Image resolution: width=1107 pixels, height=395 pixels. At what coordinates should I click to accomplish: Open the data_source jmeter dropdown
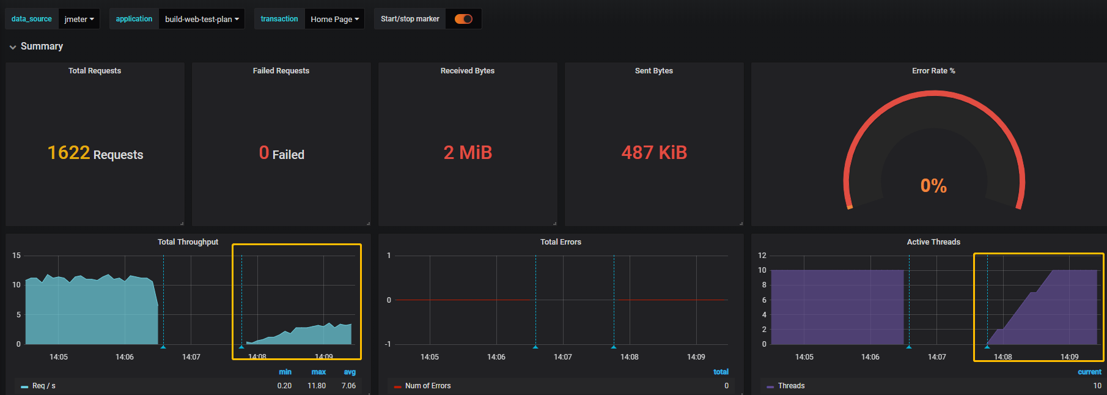coord(79,19)
